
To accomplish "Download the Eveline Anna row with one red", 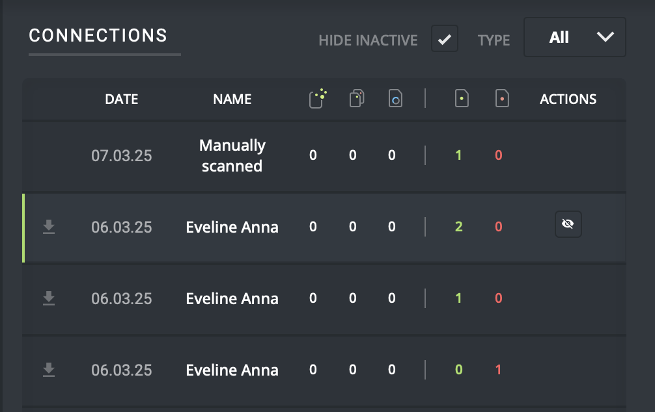I will coord(49,370).
